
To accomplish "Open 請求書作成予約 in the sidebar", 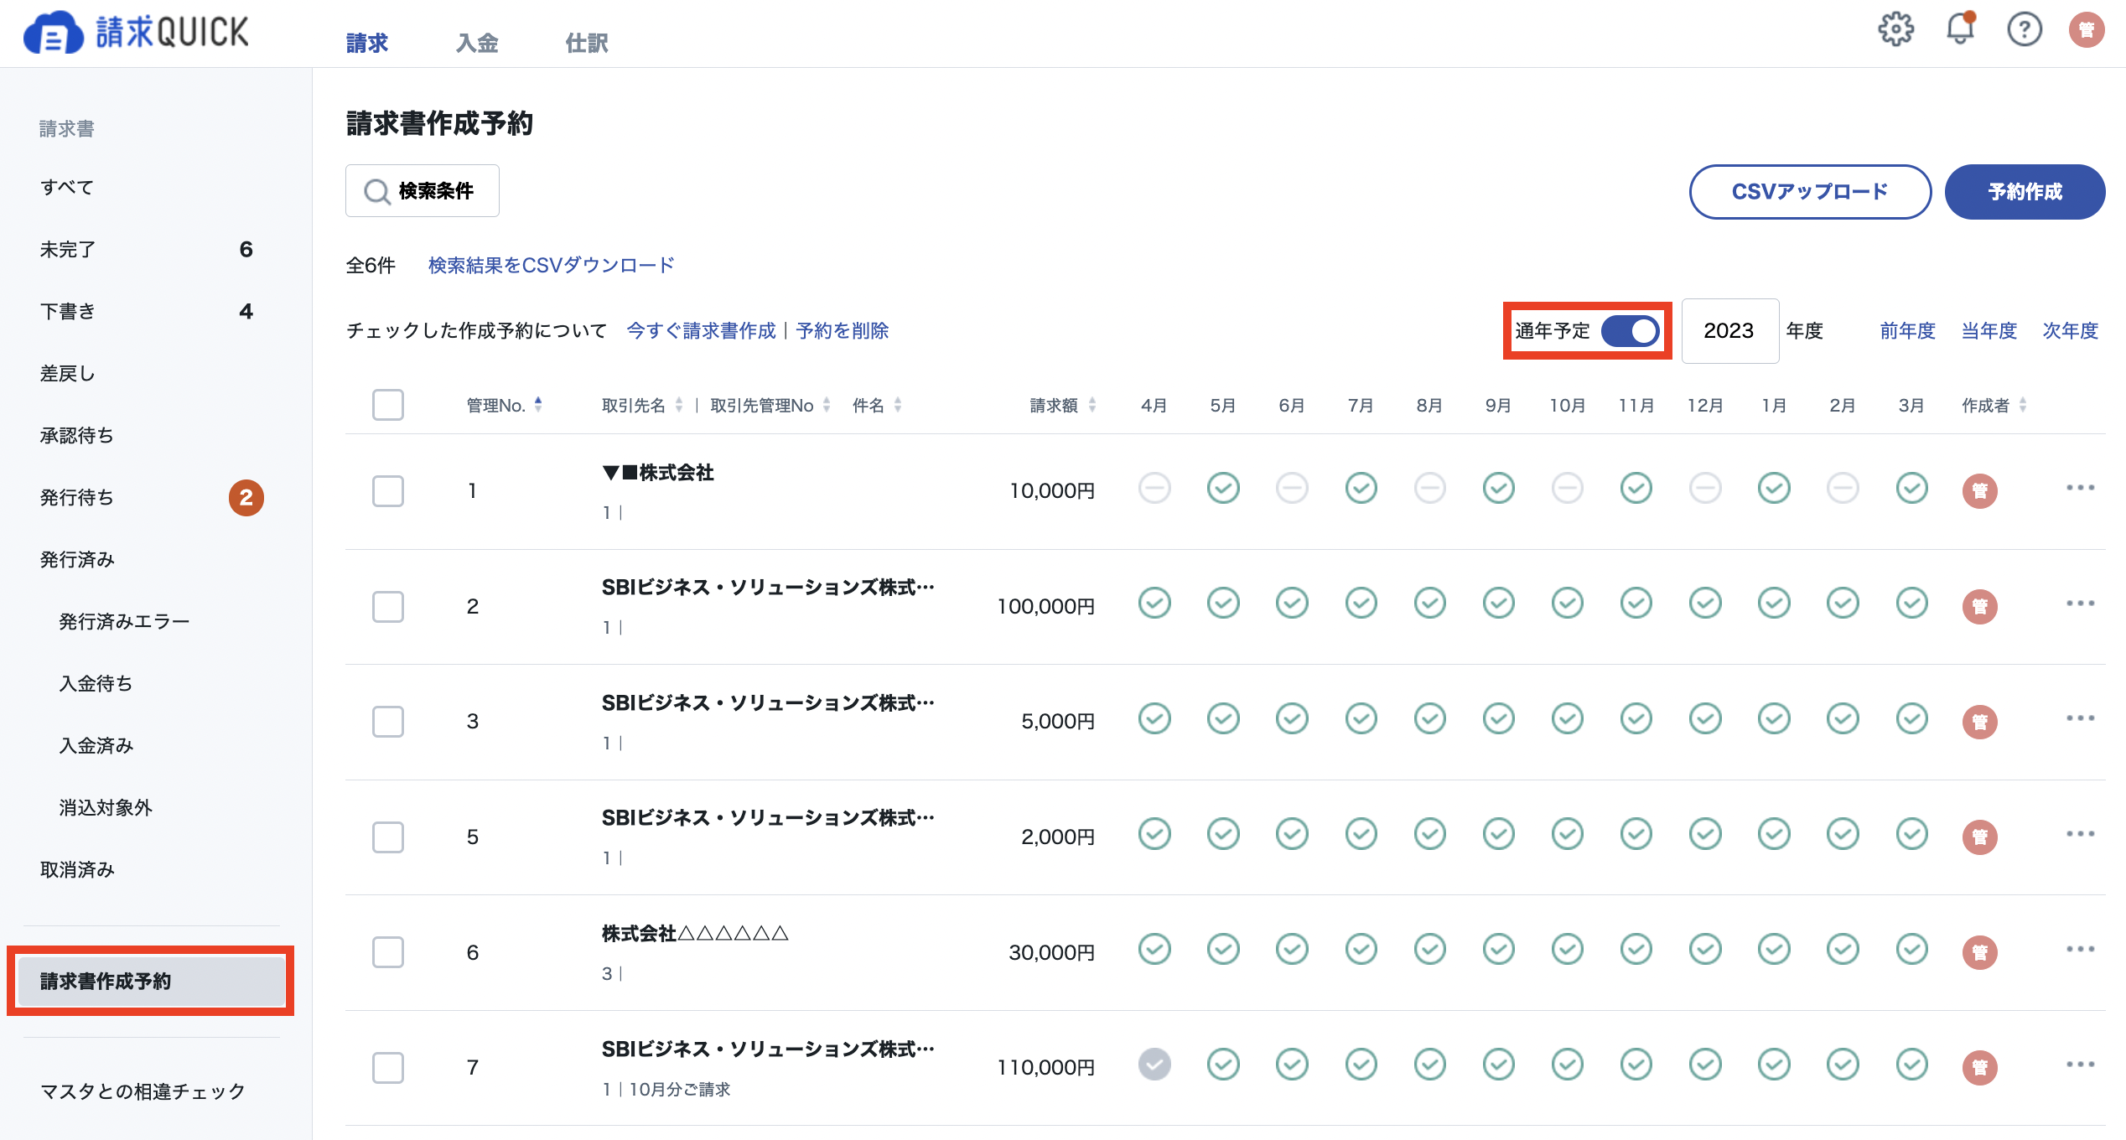I will [x=152, y=981].
